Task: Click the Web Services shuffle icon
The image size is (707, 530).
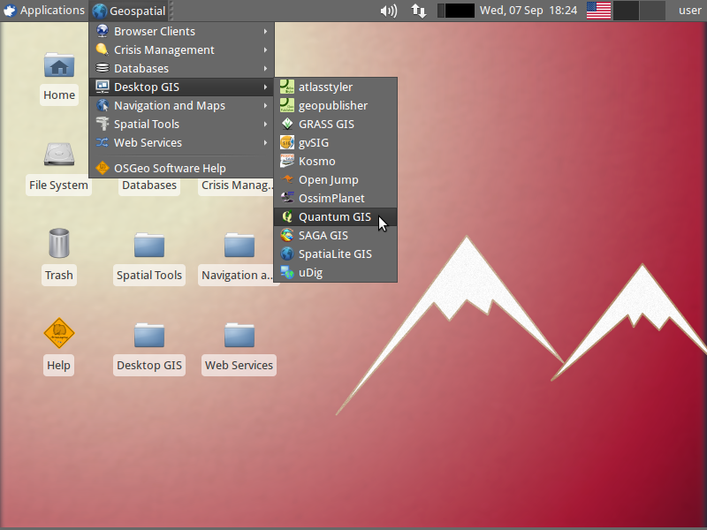Action: tap(103, 142)
